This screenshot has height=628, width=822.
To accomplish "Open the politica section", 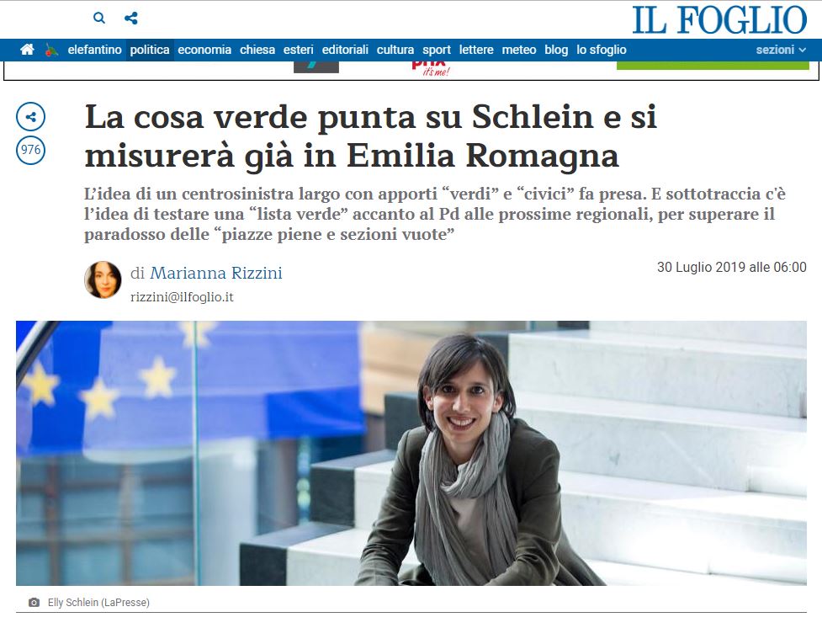I will 150,50.
